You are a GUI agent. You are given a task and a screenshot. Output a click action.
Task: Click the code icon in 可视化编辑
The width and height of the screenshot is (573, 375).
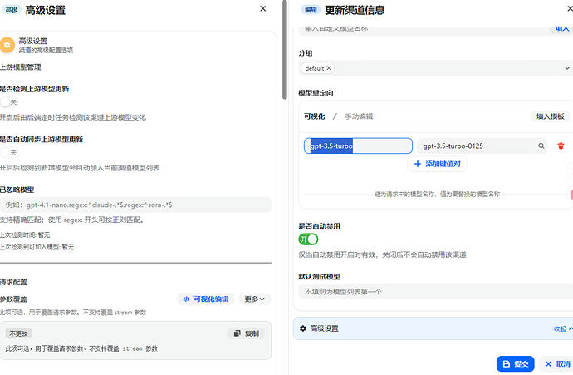pyautogui.click(x=186, y=299)
